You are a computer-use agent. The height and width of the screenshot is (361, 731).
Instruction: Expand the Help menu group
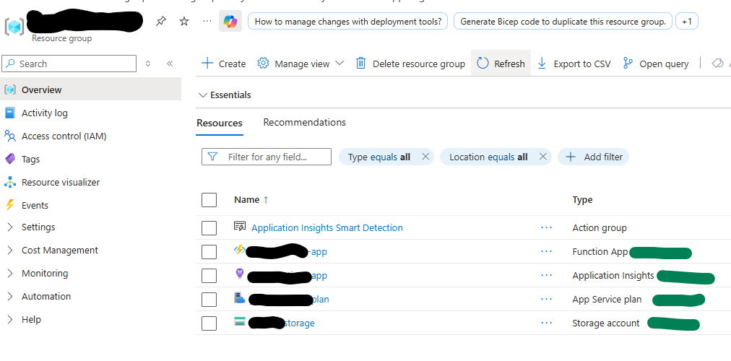pos(10,320)
